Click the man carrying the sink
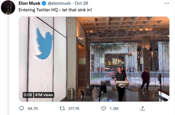The height and width of the screenshot is (115, 175). (x=121, y=84)
